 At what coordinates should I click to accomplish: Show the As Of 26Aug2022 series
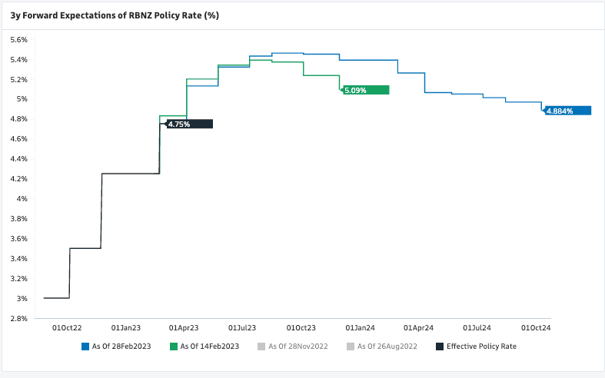(387, 346)
